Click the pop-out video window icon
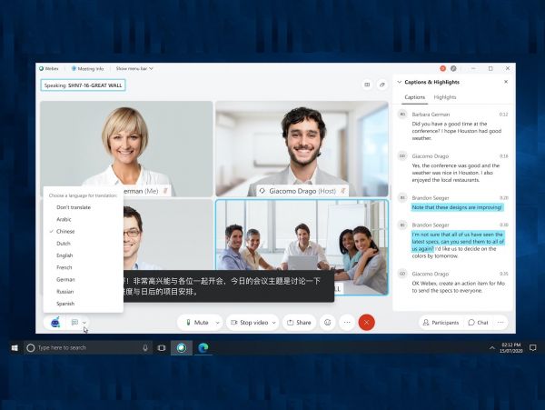This screenshot has height=410, width=545. [x=382, y=85]
